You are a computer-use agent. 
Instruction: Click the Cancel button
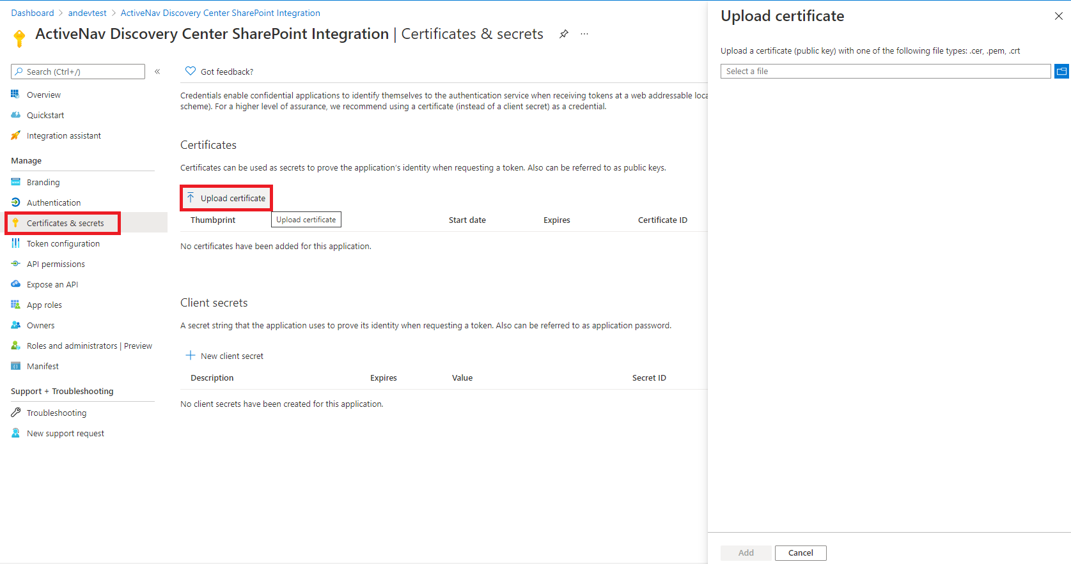coord(801,553)
